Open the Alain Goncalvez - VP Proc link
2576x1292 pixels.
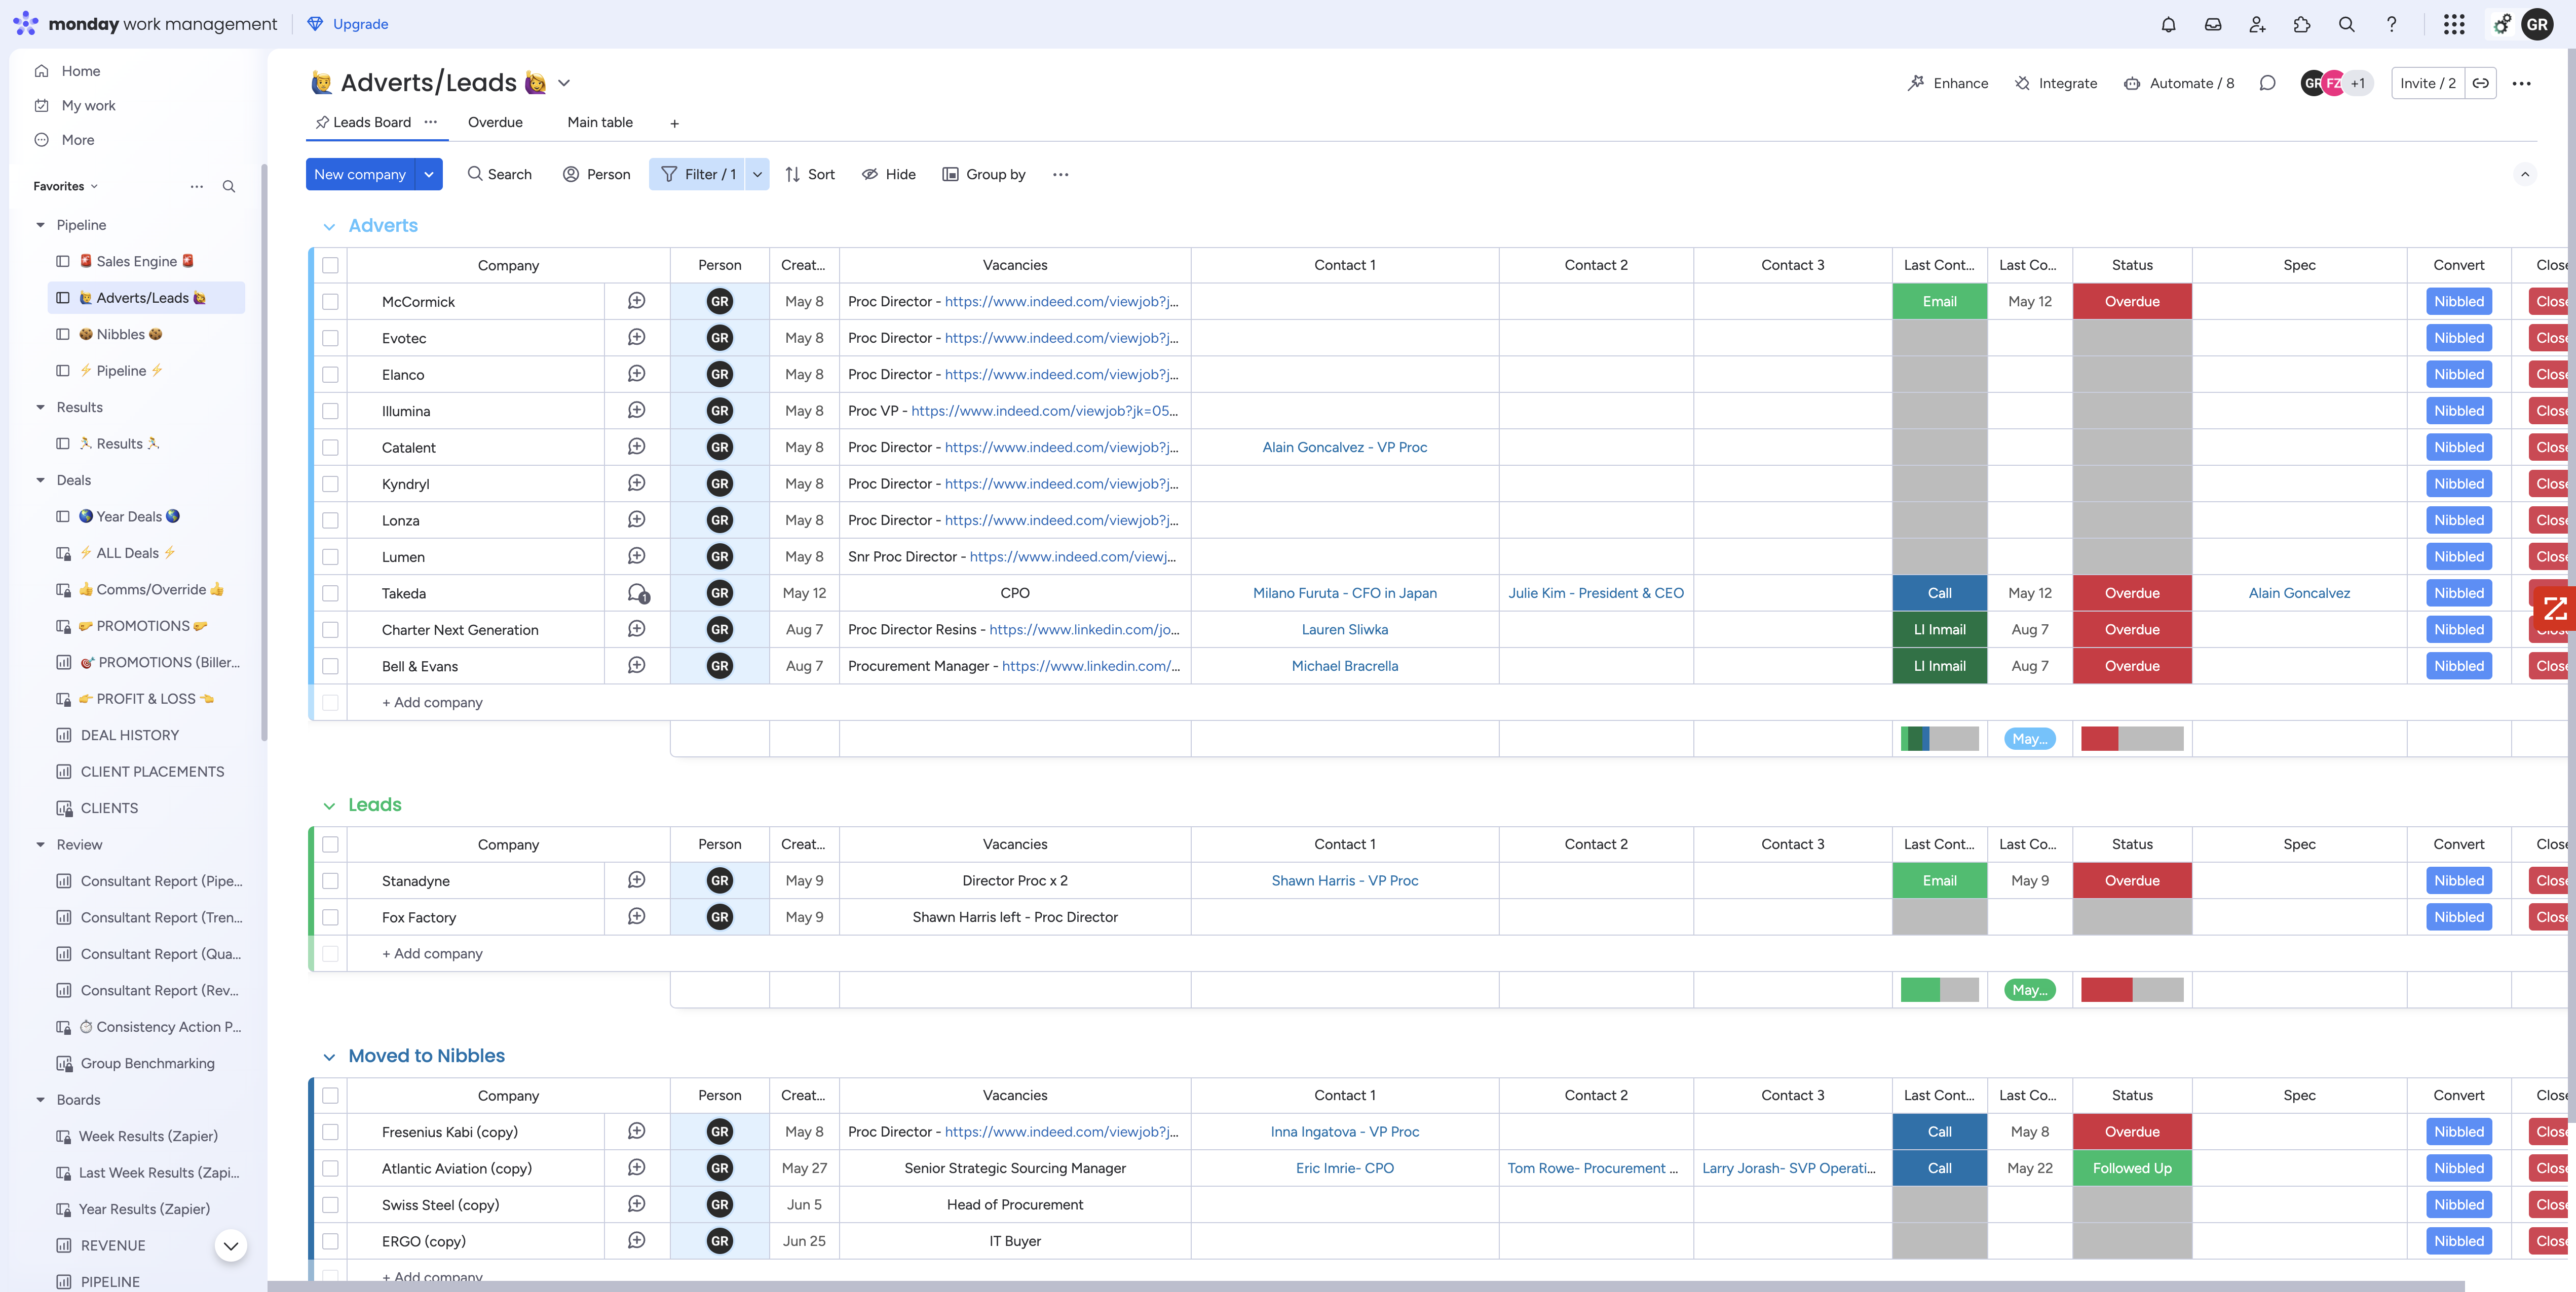[x=1344, y=447]
